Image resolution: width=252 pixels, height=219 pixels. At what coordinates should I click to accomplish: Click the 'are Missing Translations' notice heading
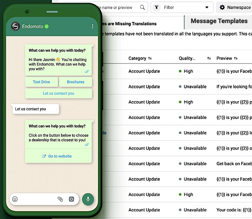pyautogui.click(x=129, y=24)
